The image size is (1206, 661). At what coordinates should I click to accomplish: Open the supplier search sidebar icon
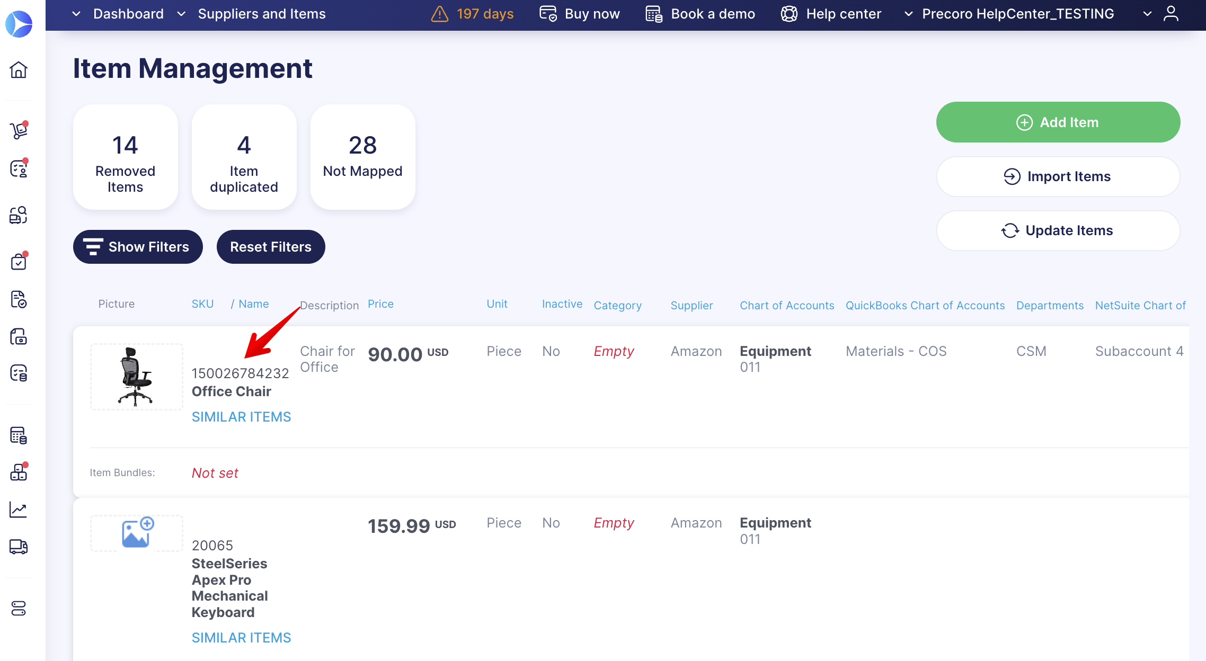coord(19,215)
